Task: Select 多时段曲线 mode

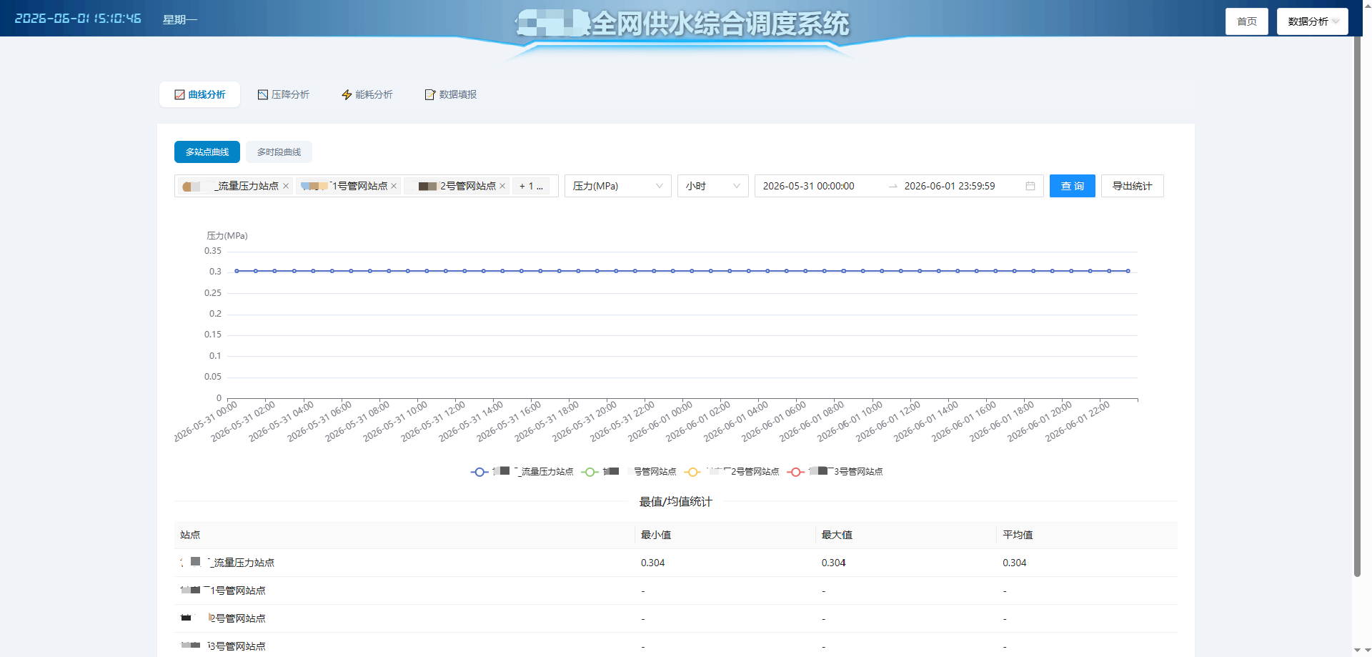Action: click(x=279, y=152)
